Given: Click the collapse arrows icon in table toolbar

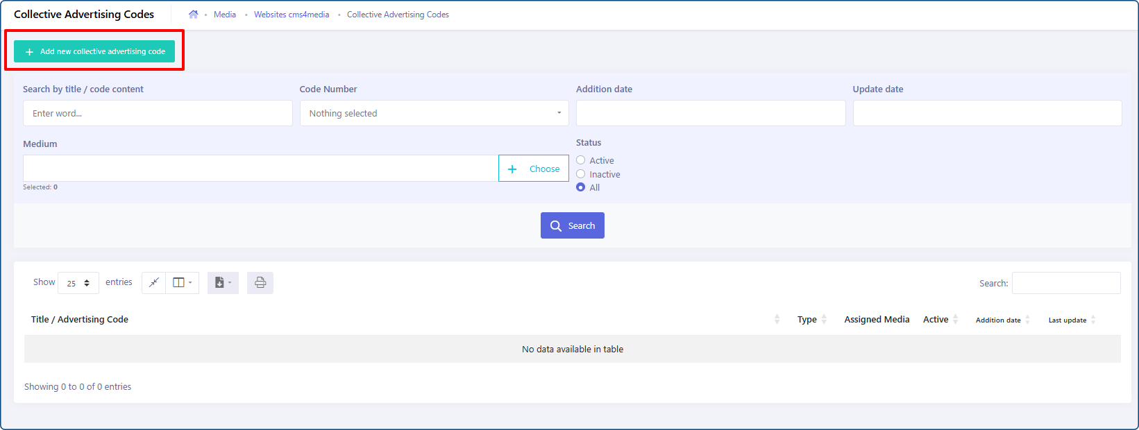Looking at the screenshot, I should click(x=154, y=282).
